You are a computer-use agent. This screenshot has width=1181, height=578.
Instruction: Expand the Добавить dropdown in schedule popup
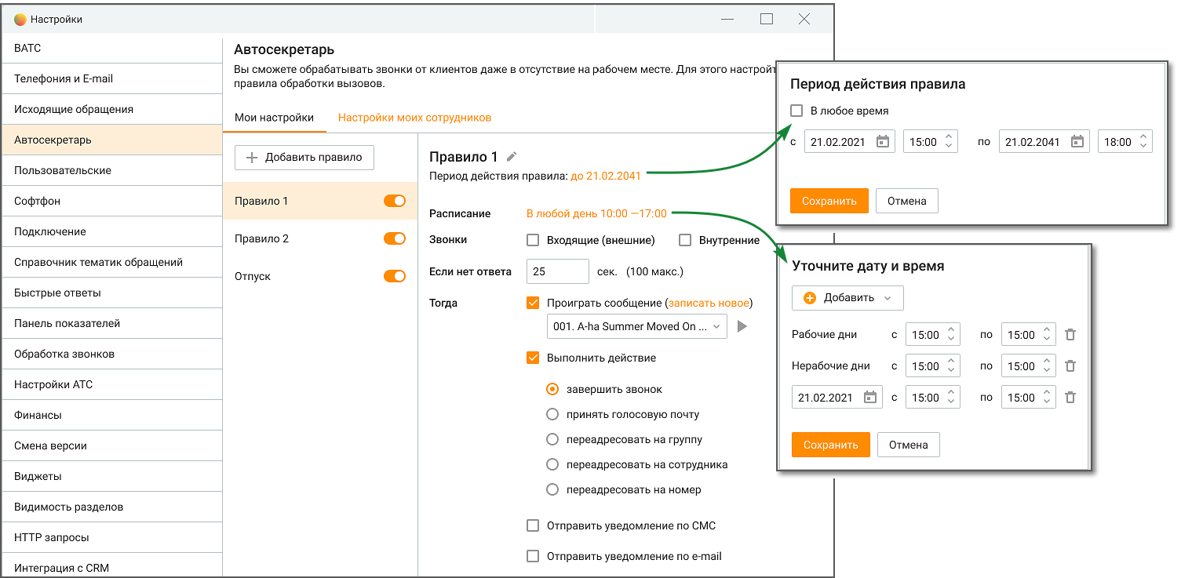tap(847, 298)
